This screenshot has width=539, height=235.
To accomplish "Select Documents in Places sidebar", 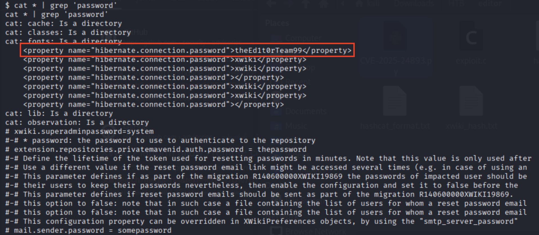I will (306, 111).
